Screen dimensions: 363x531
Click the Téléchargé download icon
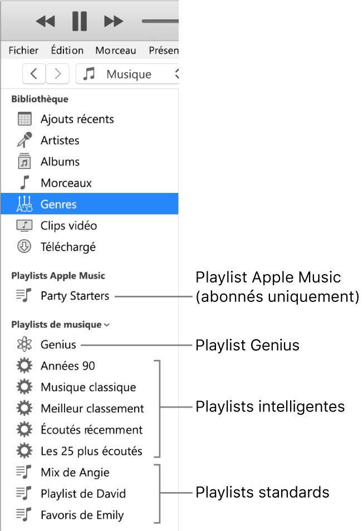pyautogui.click(x=23, y=246)
